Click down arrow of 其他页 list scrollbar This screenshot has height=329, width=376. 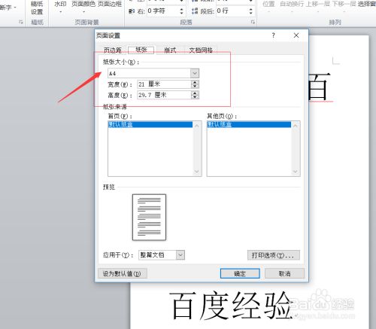click(x=296, y=172)
